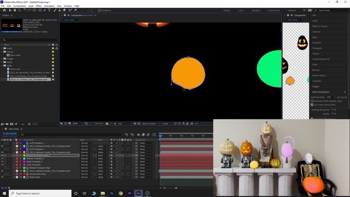Open the graph editor in timeline
Viewport: 350px width, 197px height.
(154, 135)
